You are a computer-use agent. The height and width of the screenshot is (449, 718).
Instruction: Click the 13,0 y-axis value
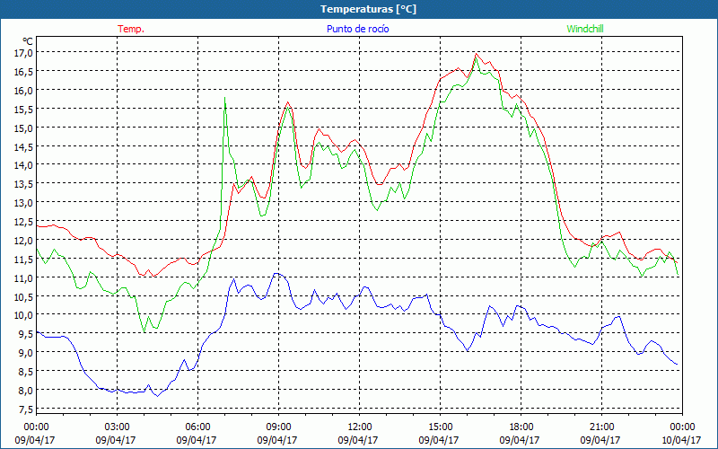[x=25, y=203]
